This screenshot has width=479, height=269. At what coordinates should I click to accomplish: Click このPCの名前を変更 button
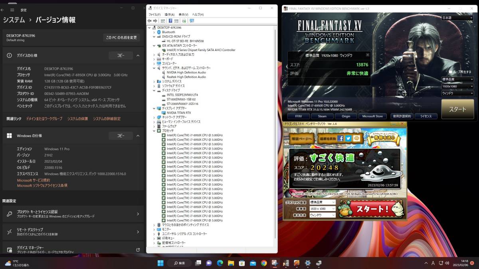click(122, 37)
